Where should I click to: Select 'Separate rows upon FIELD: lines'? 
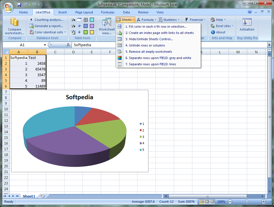click(x=158, y=64)
